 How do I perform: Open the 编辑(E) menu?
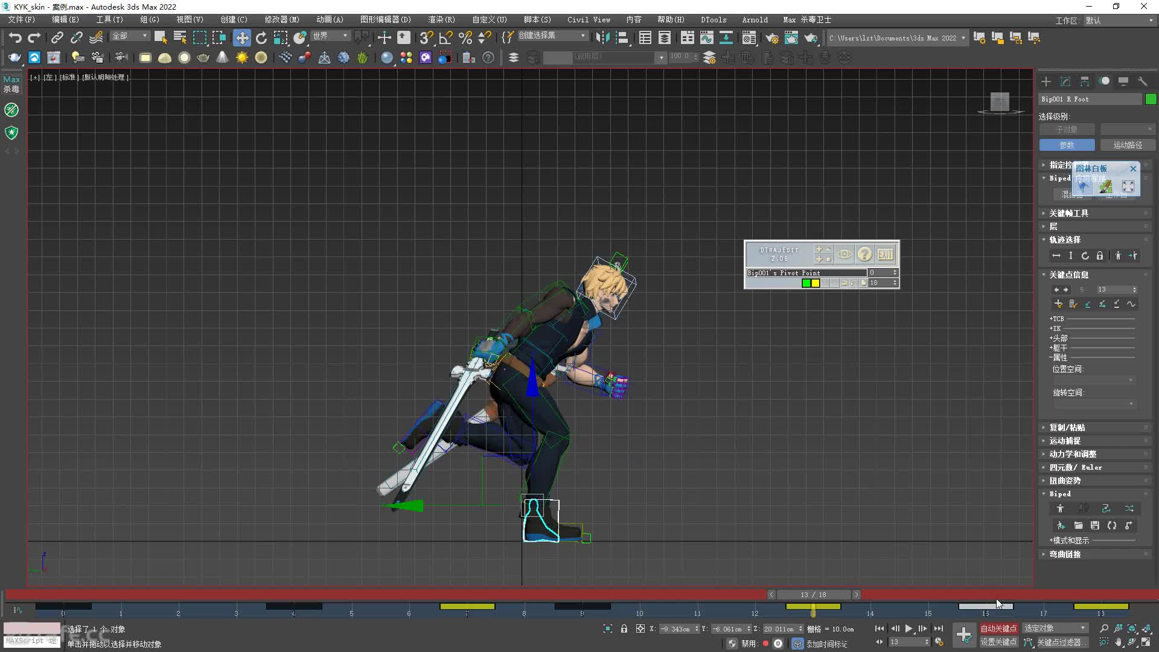click(65, 19)
